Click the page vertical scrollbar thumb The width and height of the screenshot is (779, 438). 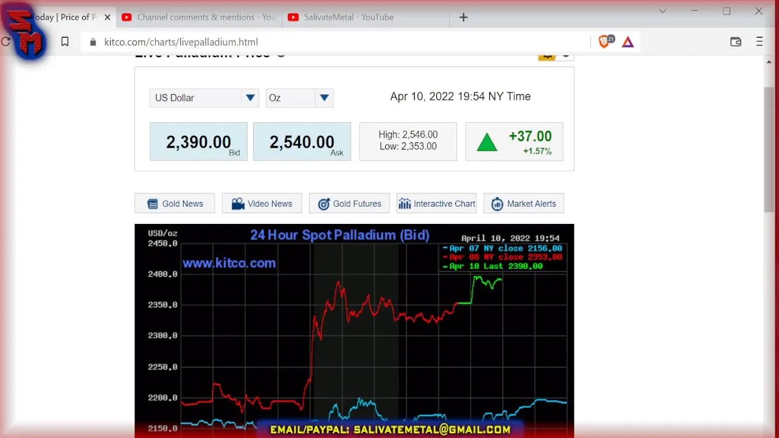tap(770, 150)
